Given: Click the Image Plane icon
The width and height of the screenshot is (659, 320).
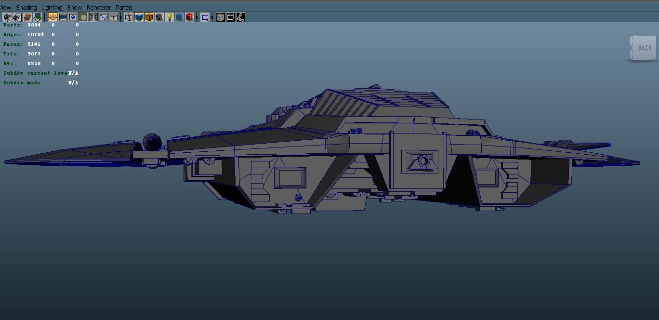Looking at the screenshot, I should 38,17.
